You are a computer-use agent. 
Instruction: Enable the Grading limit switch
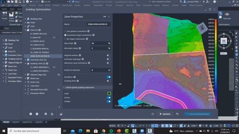(109, 81)
